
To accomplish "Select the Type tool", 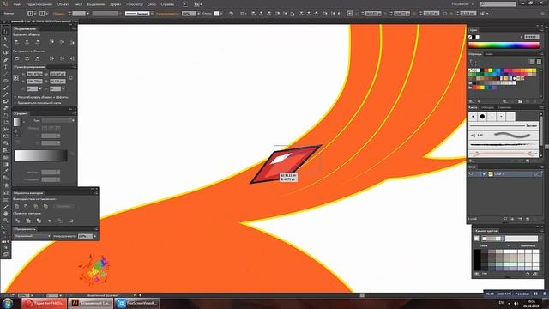I will point(6,67).
